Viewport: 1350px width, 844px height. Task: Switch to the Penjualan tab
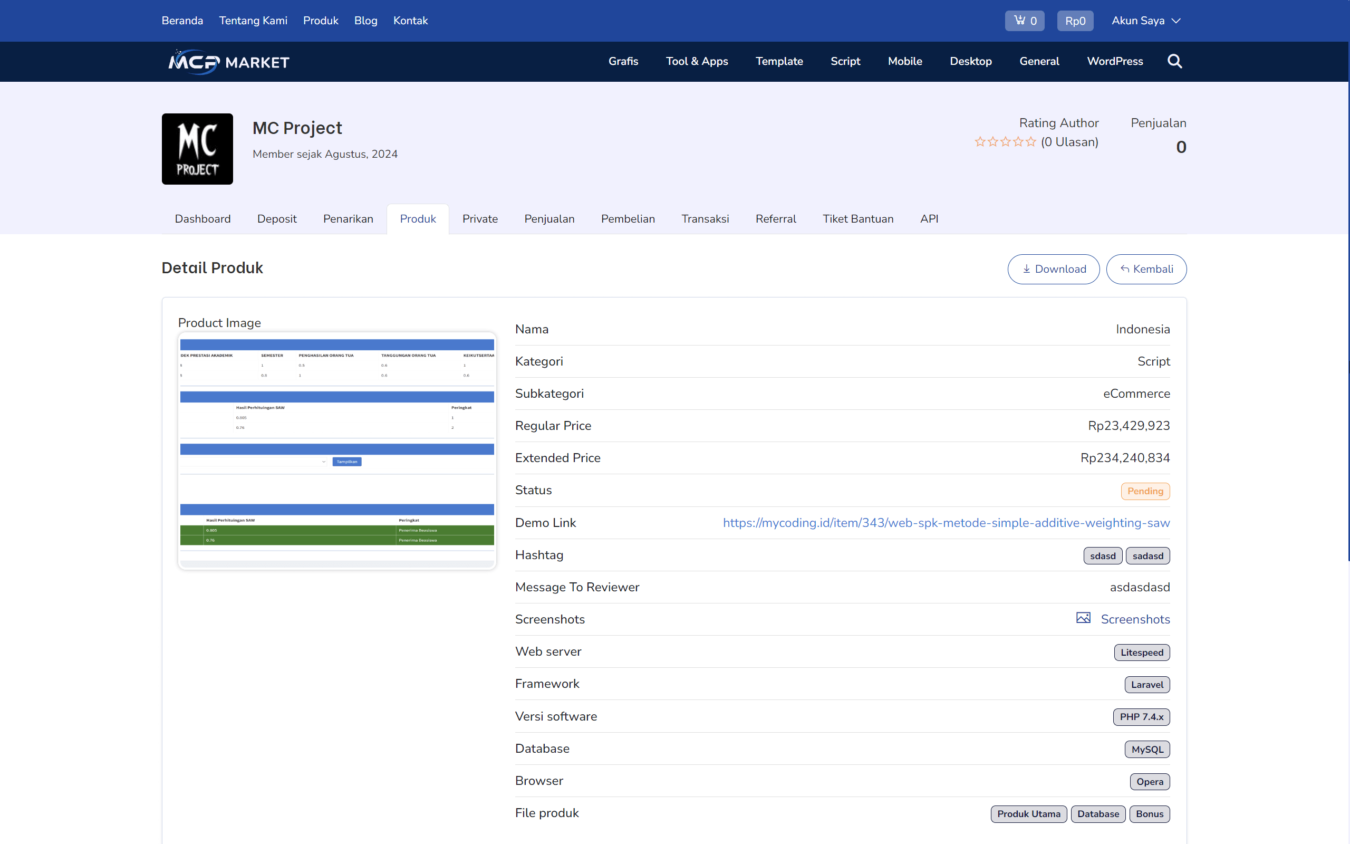coord(549,219)
